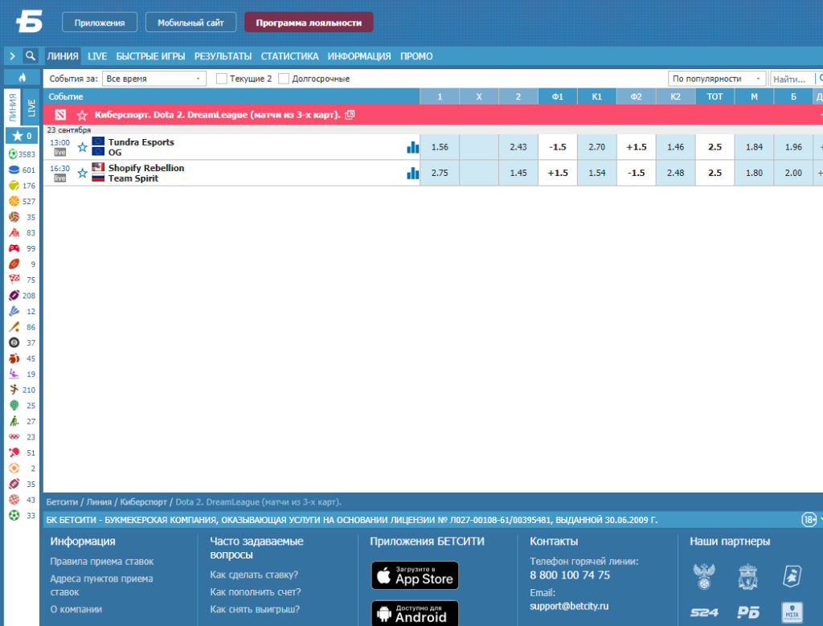Open О компании footer link
Screen dimensions: 823x626
coord(76,609)
